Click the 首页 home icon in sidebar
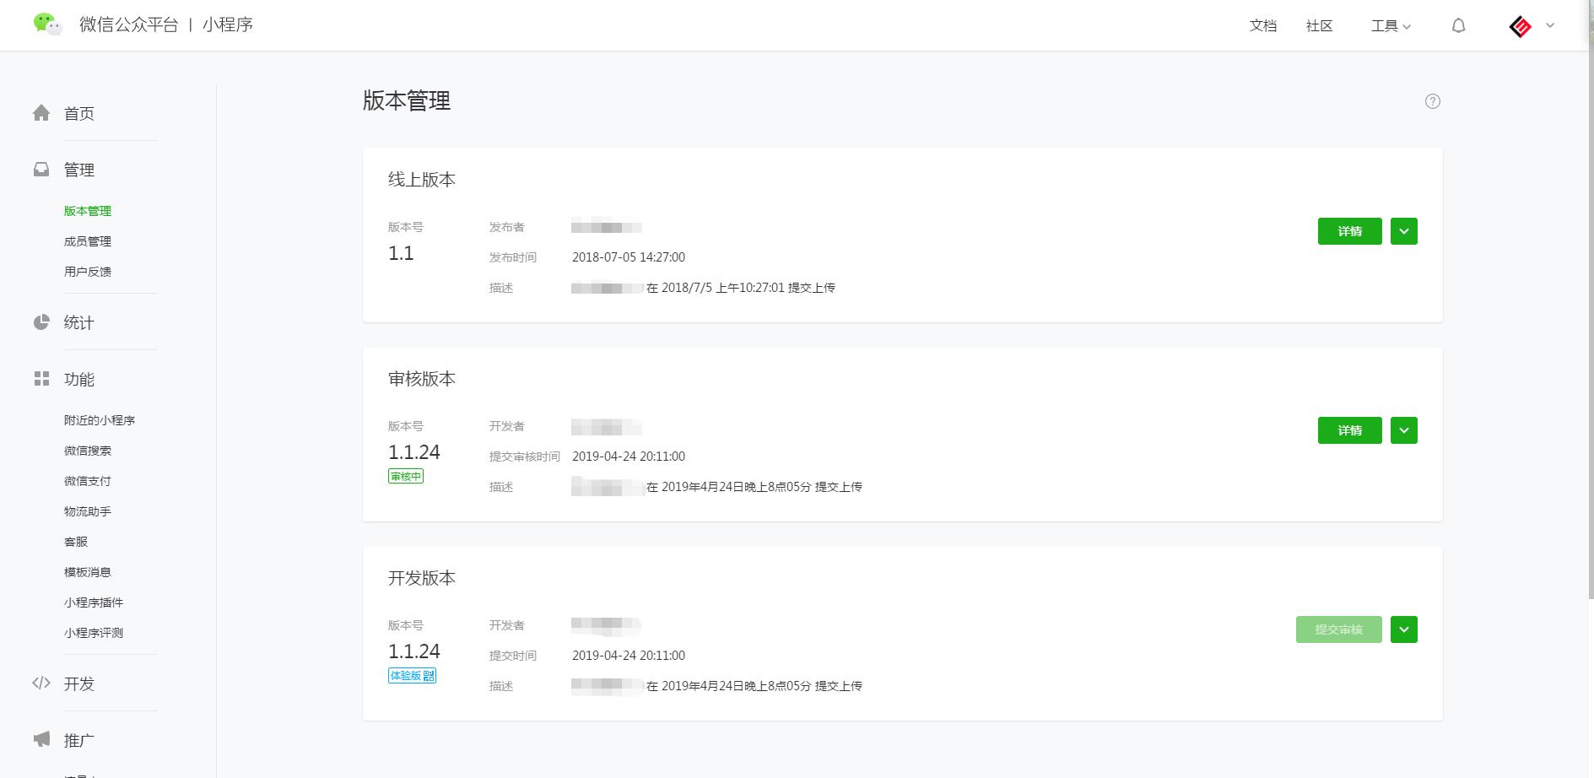This screenshot has height=778, width=1594. click(x=41, y=112)
